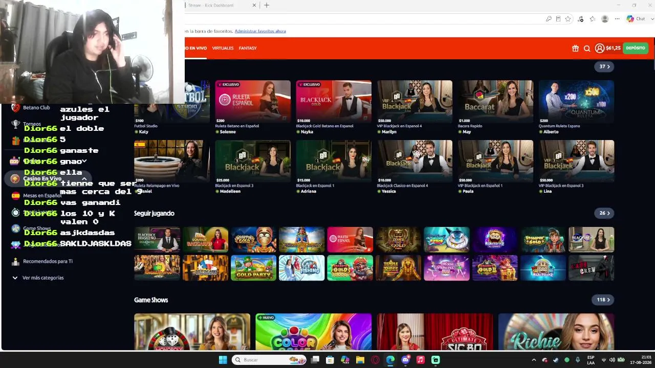The height and width of the screenshot is (368, 655).
Task: Open the reader view icon in address bar
Action: pyautogui.click(x=558, y=19)
